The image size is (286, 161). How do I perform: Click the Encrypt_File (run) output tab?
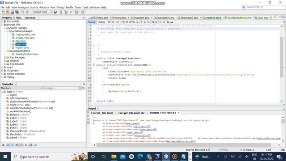click(x=102, y=113)
